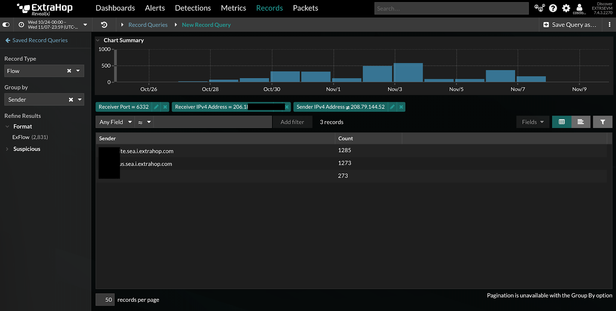Click Save Query as button
The width and height of the screenshot is (616, 311).
[569, 25]
